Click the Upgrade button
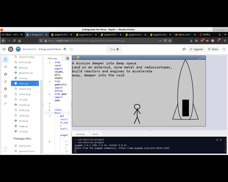Viewport: 228px width, 182px height. pos(197,49)
